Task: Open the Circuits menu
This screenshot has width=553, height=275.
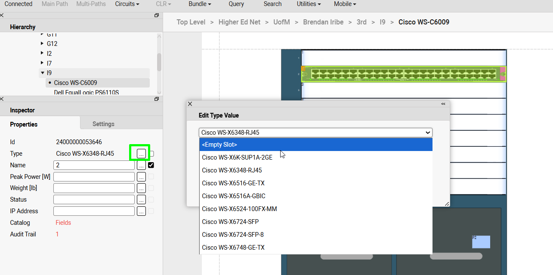Action: [127, 4]
